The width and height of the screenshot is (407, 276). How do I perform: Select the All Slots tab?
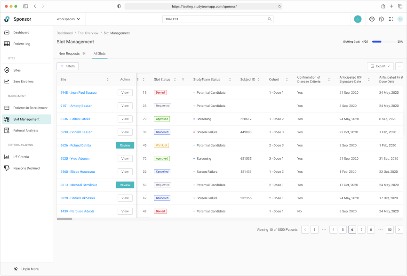(x=100, y=54)
